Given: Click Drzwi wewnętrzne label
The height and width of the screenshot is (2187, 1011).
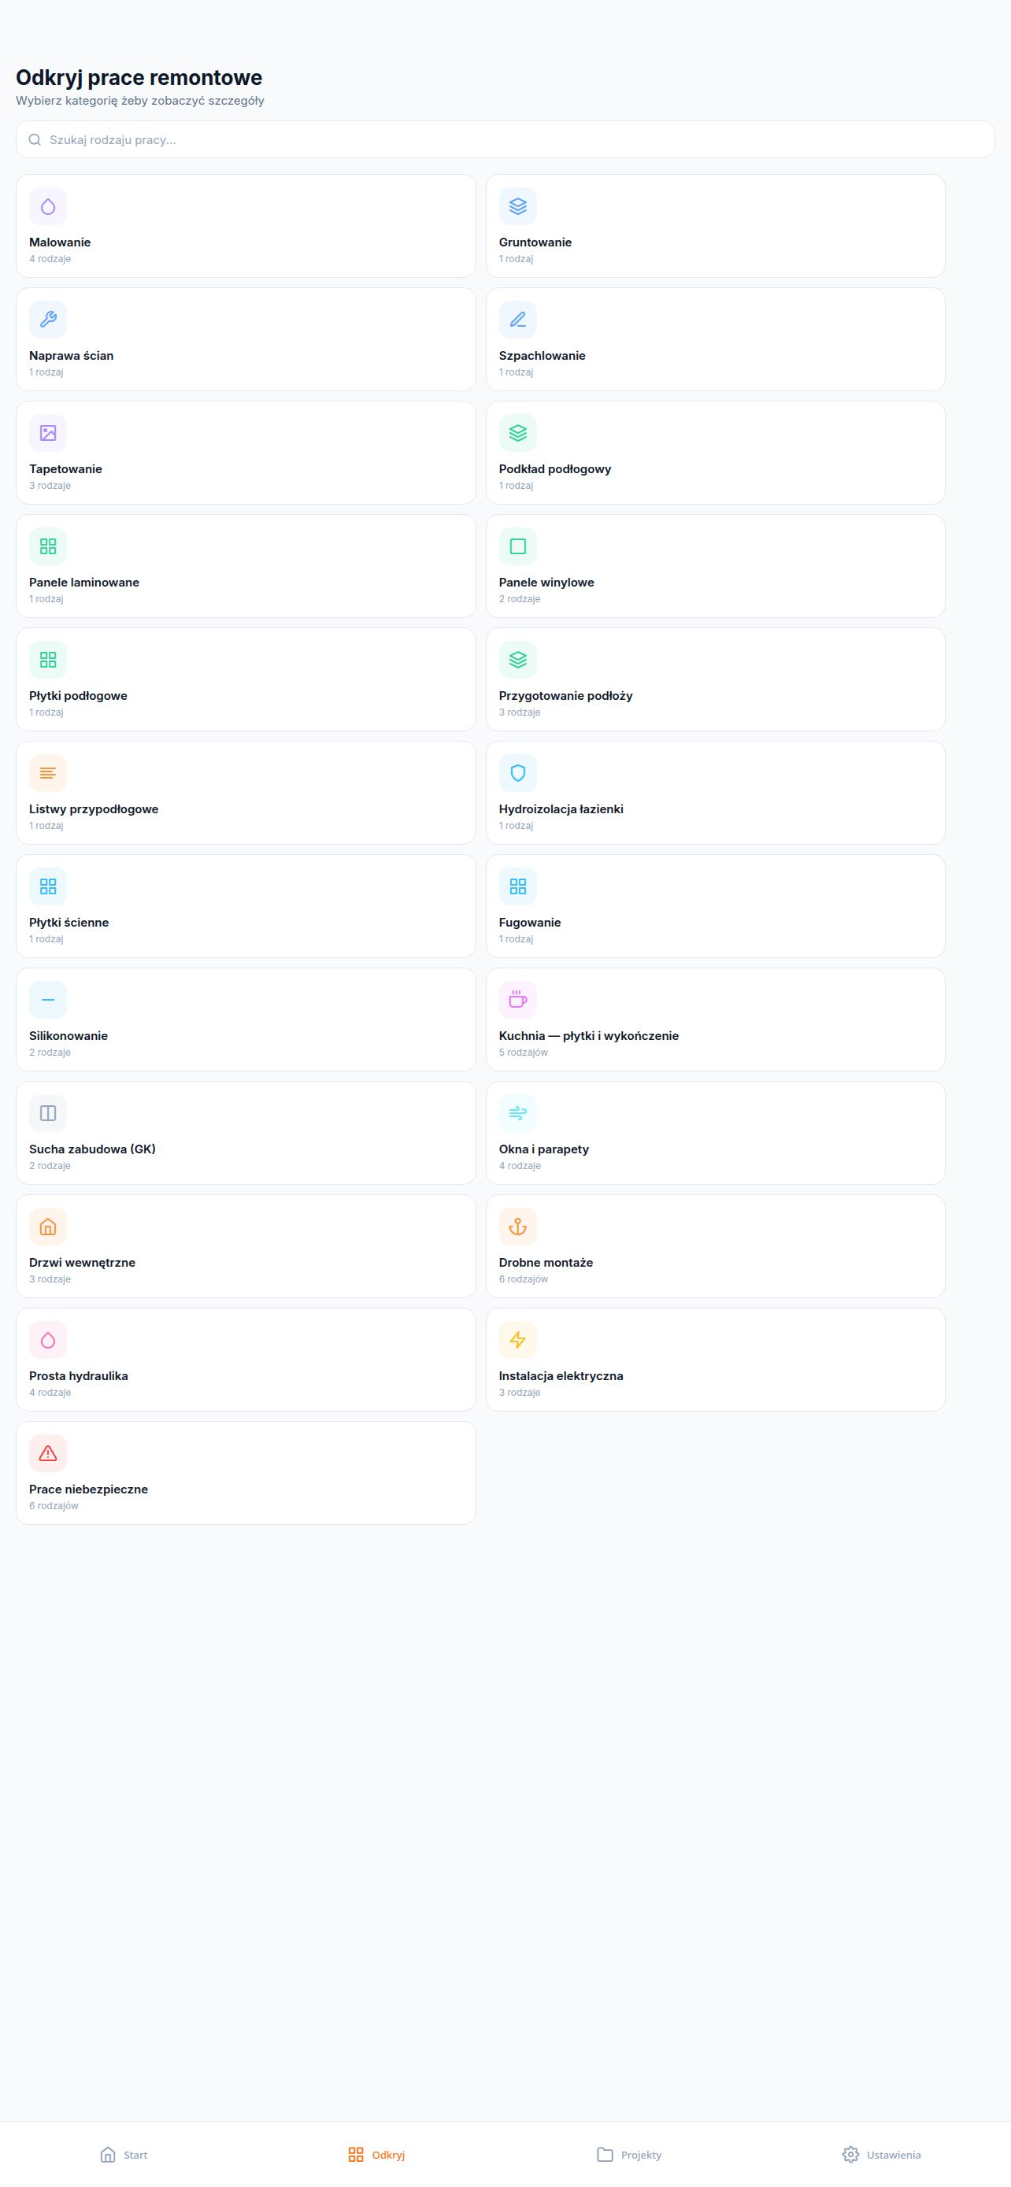Looking at the screenshot, I should [83, 1263].
